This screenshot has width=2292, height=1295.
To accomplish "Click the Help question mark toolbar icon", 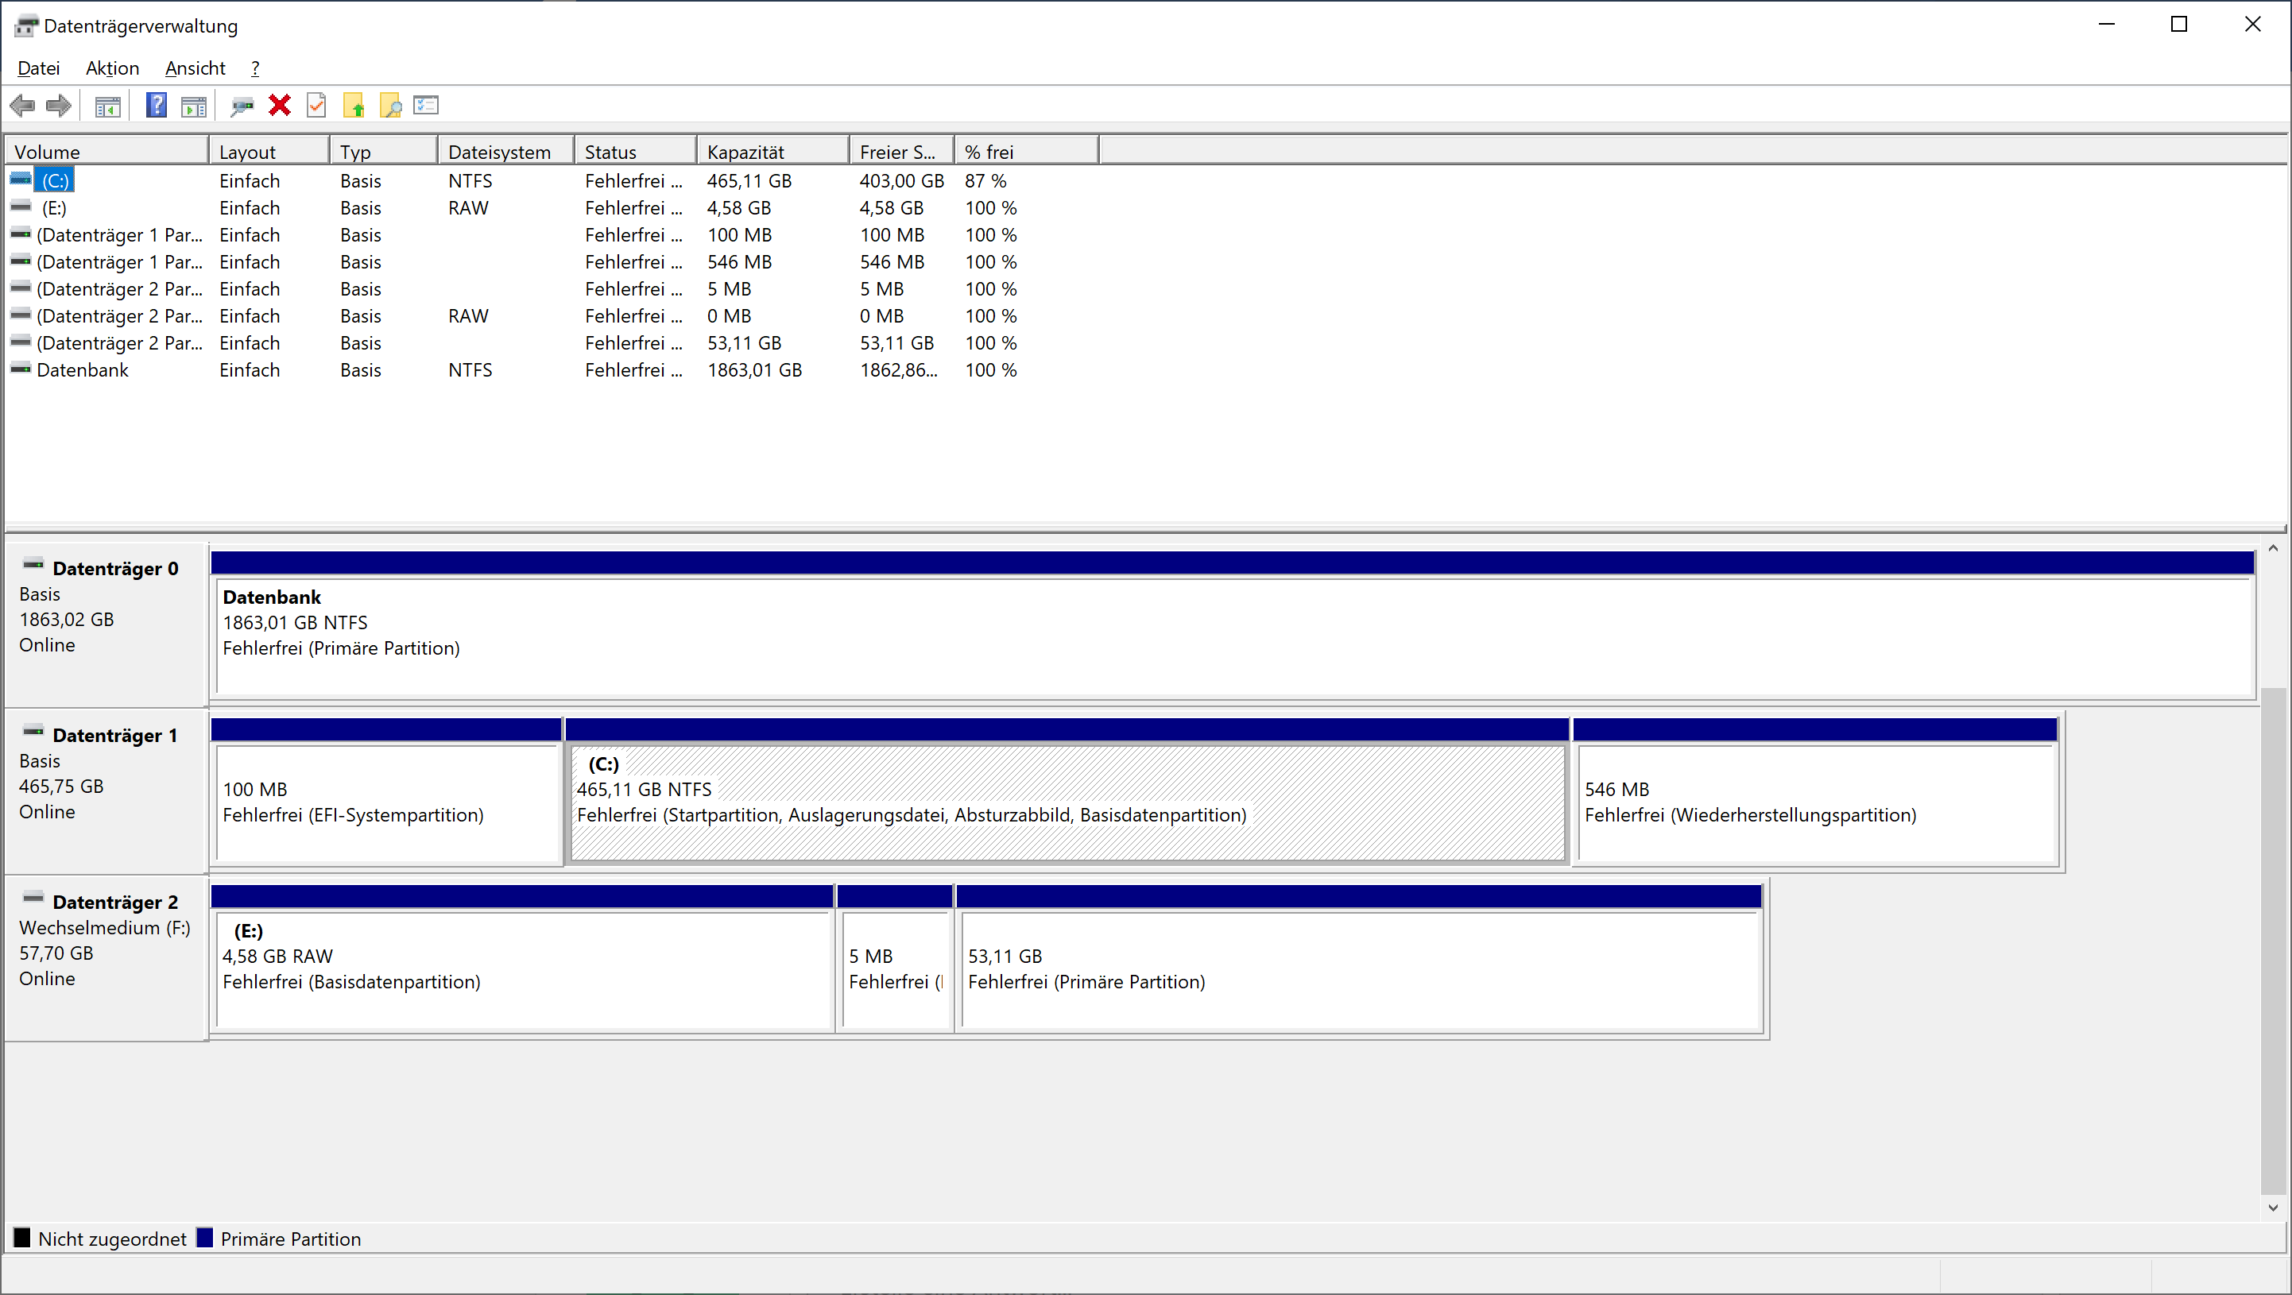I will tap(156, 106).
